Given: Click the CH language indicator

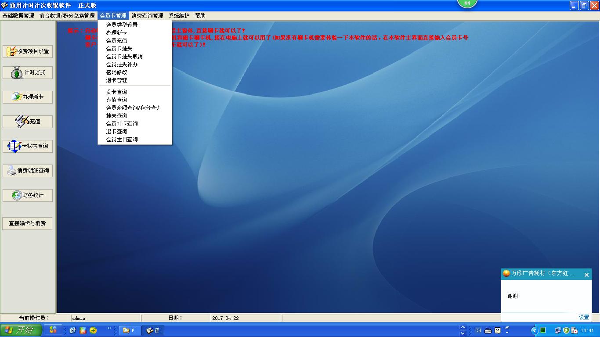Looking at the screenshot, I should tap(478, 330).
